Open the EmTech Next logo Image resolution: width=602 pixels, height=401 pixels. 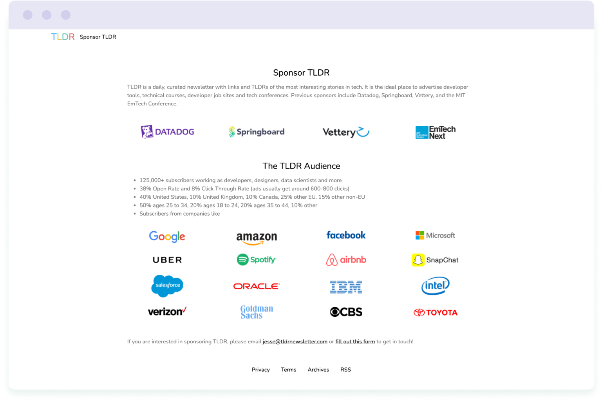click(435, 132)
